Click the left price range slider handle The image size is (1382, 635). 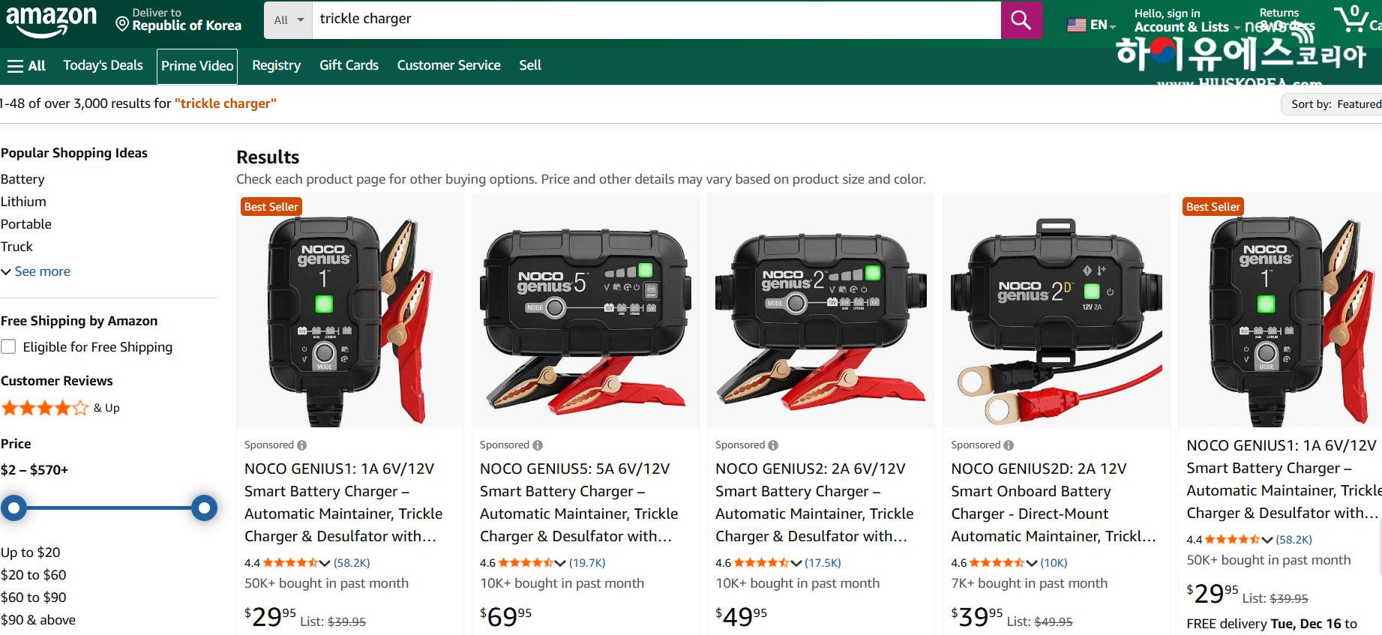point(13,508)
